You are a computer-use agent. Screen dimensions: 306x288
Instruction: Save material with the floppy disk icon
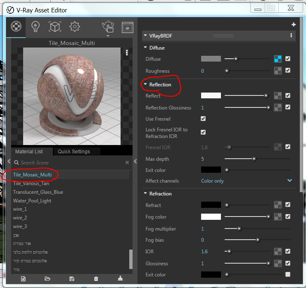tap(72, 279)
